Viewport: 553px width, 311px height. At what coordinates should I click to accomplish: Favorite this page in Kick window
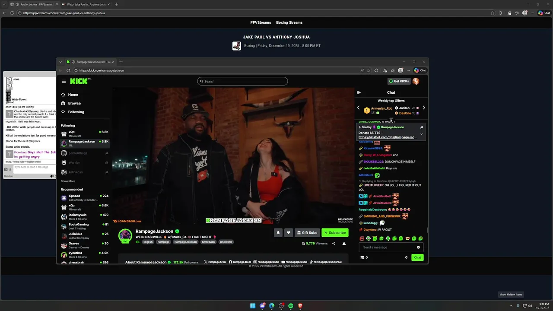click(368, 70)
